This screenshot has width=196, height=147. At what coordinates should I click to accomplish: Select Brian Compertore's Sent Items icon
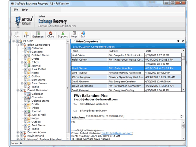[x=29, y=80]
